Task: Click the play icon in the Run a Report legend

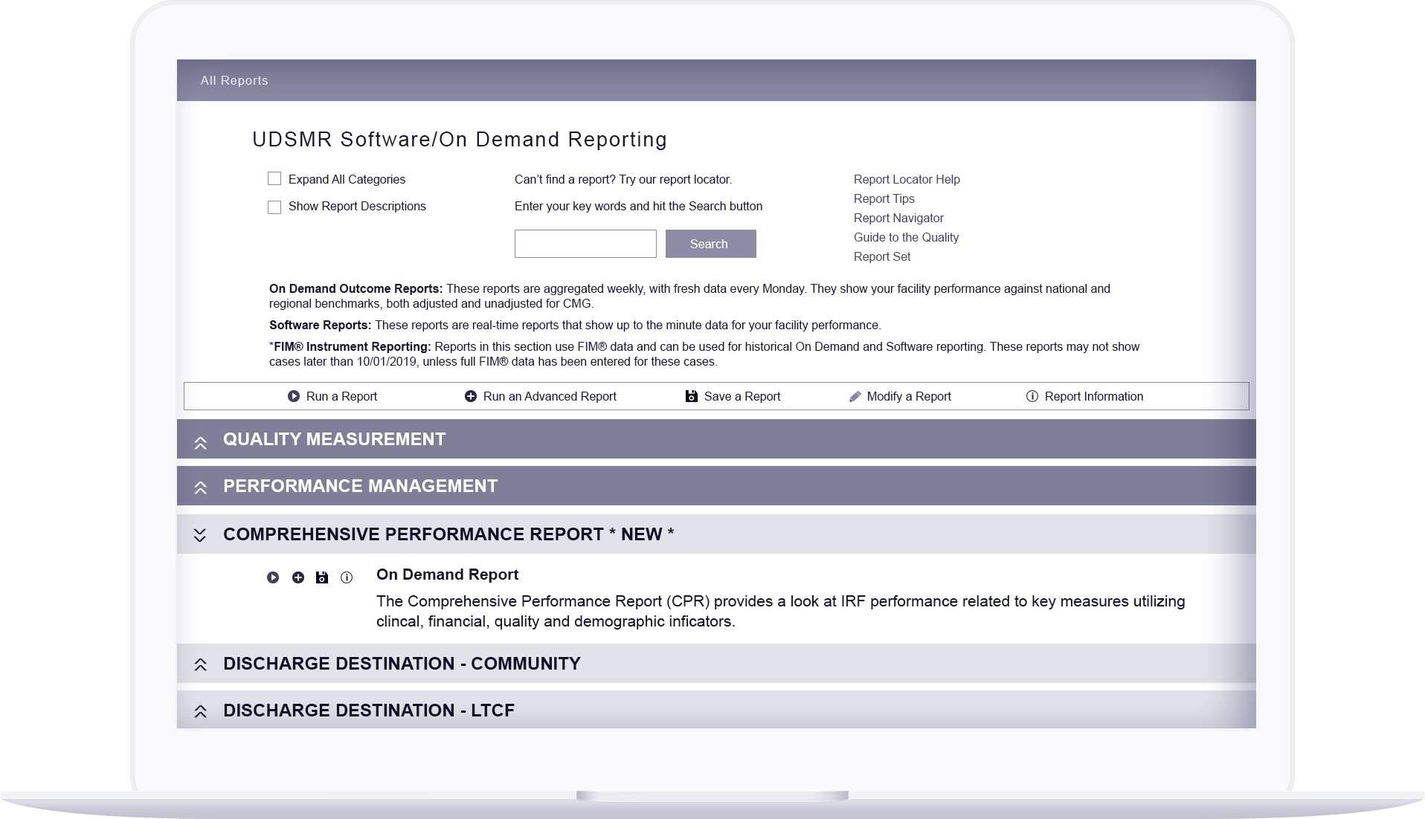Action: (x=294, y=396)
